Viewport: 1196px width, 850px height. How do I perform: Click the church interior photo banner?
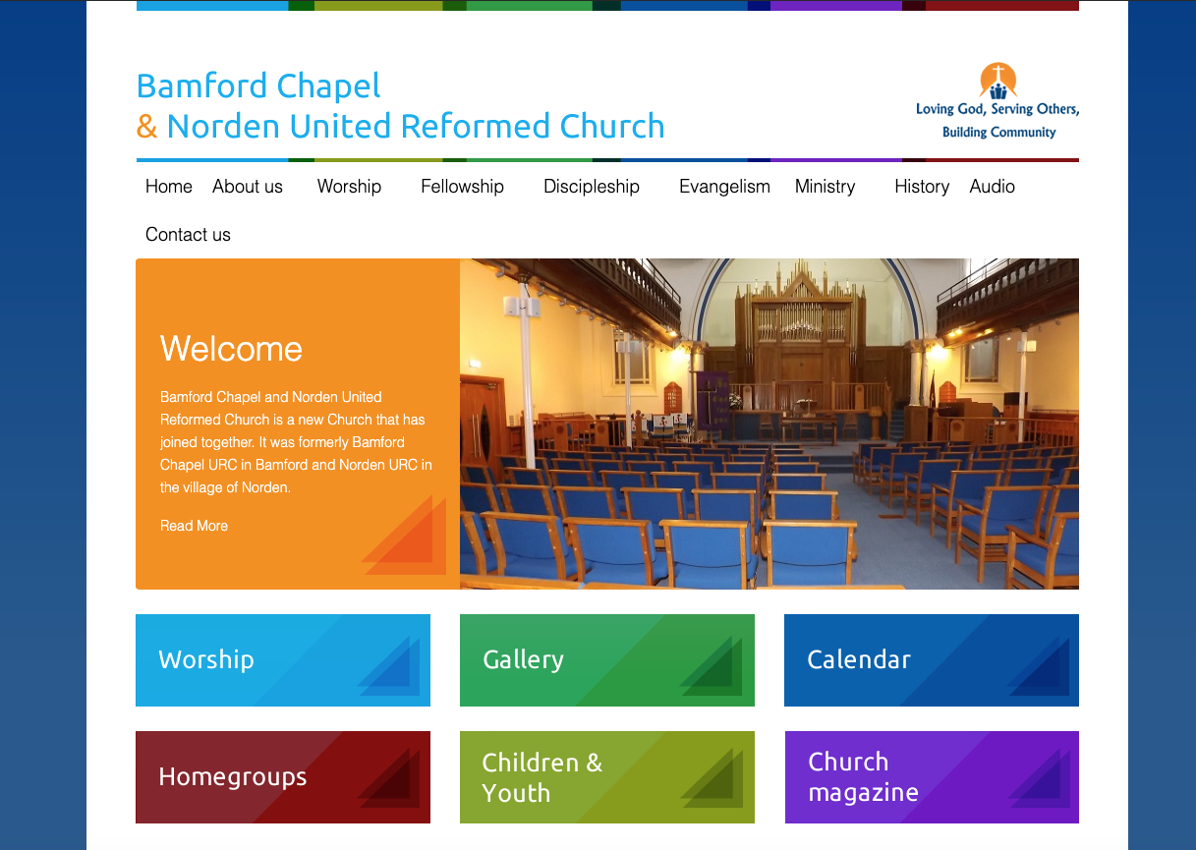tap(769, 424)
